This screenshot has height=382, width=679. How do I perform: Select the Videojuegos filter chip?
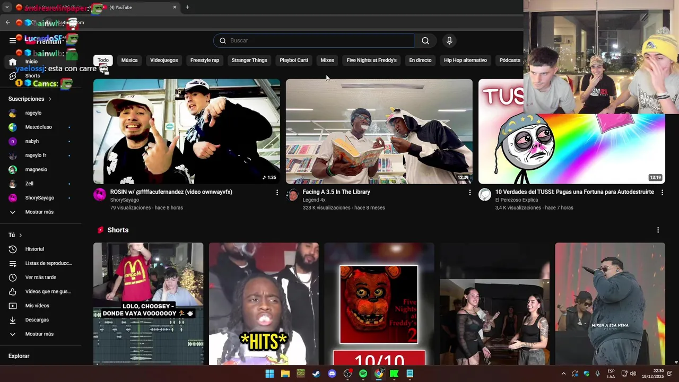164,60
